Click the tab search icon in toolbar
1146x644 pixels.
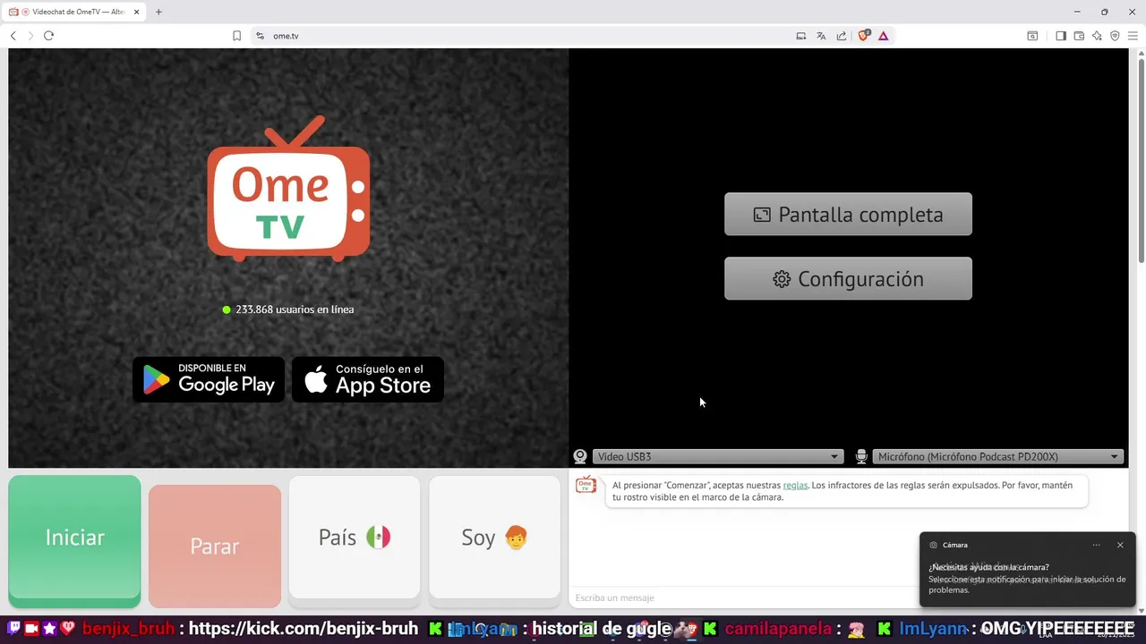(1032, 36)
